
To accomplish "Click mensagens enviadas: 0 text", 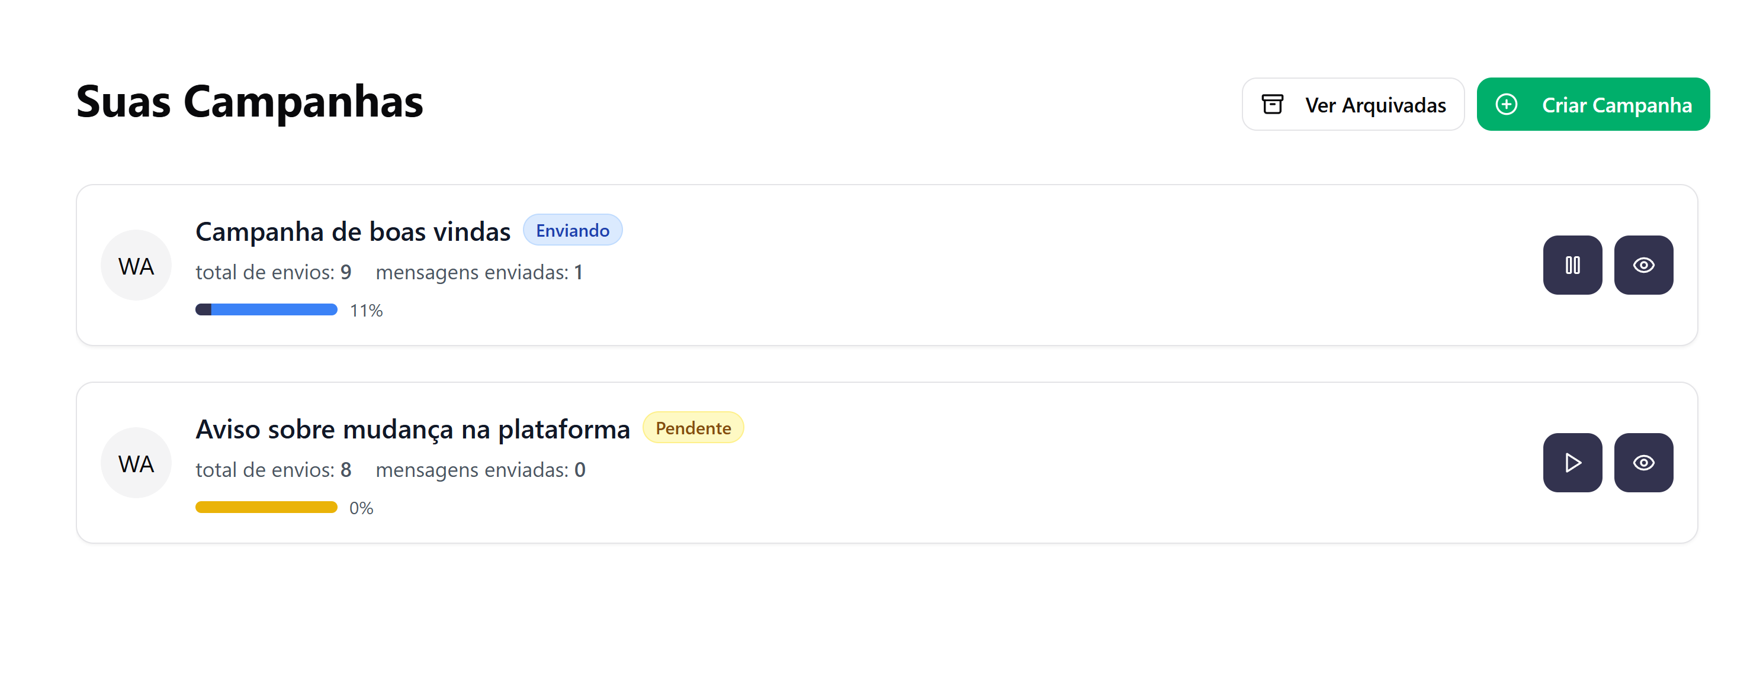I will (480, 470).
